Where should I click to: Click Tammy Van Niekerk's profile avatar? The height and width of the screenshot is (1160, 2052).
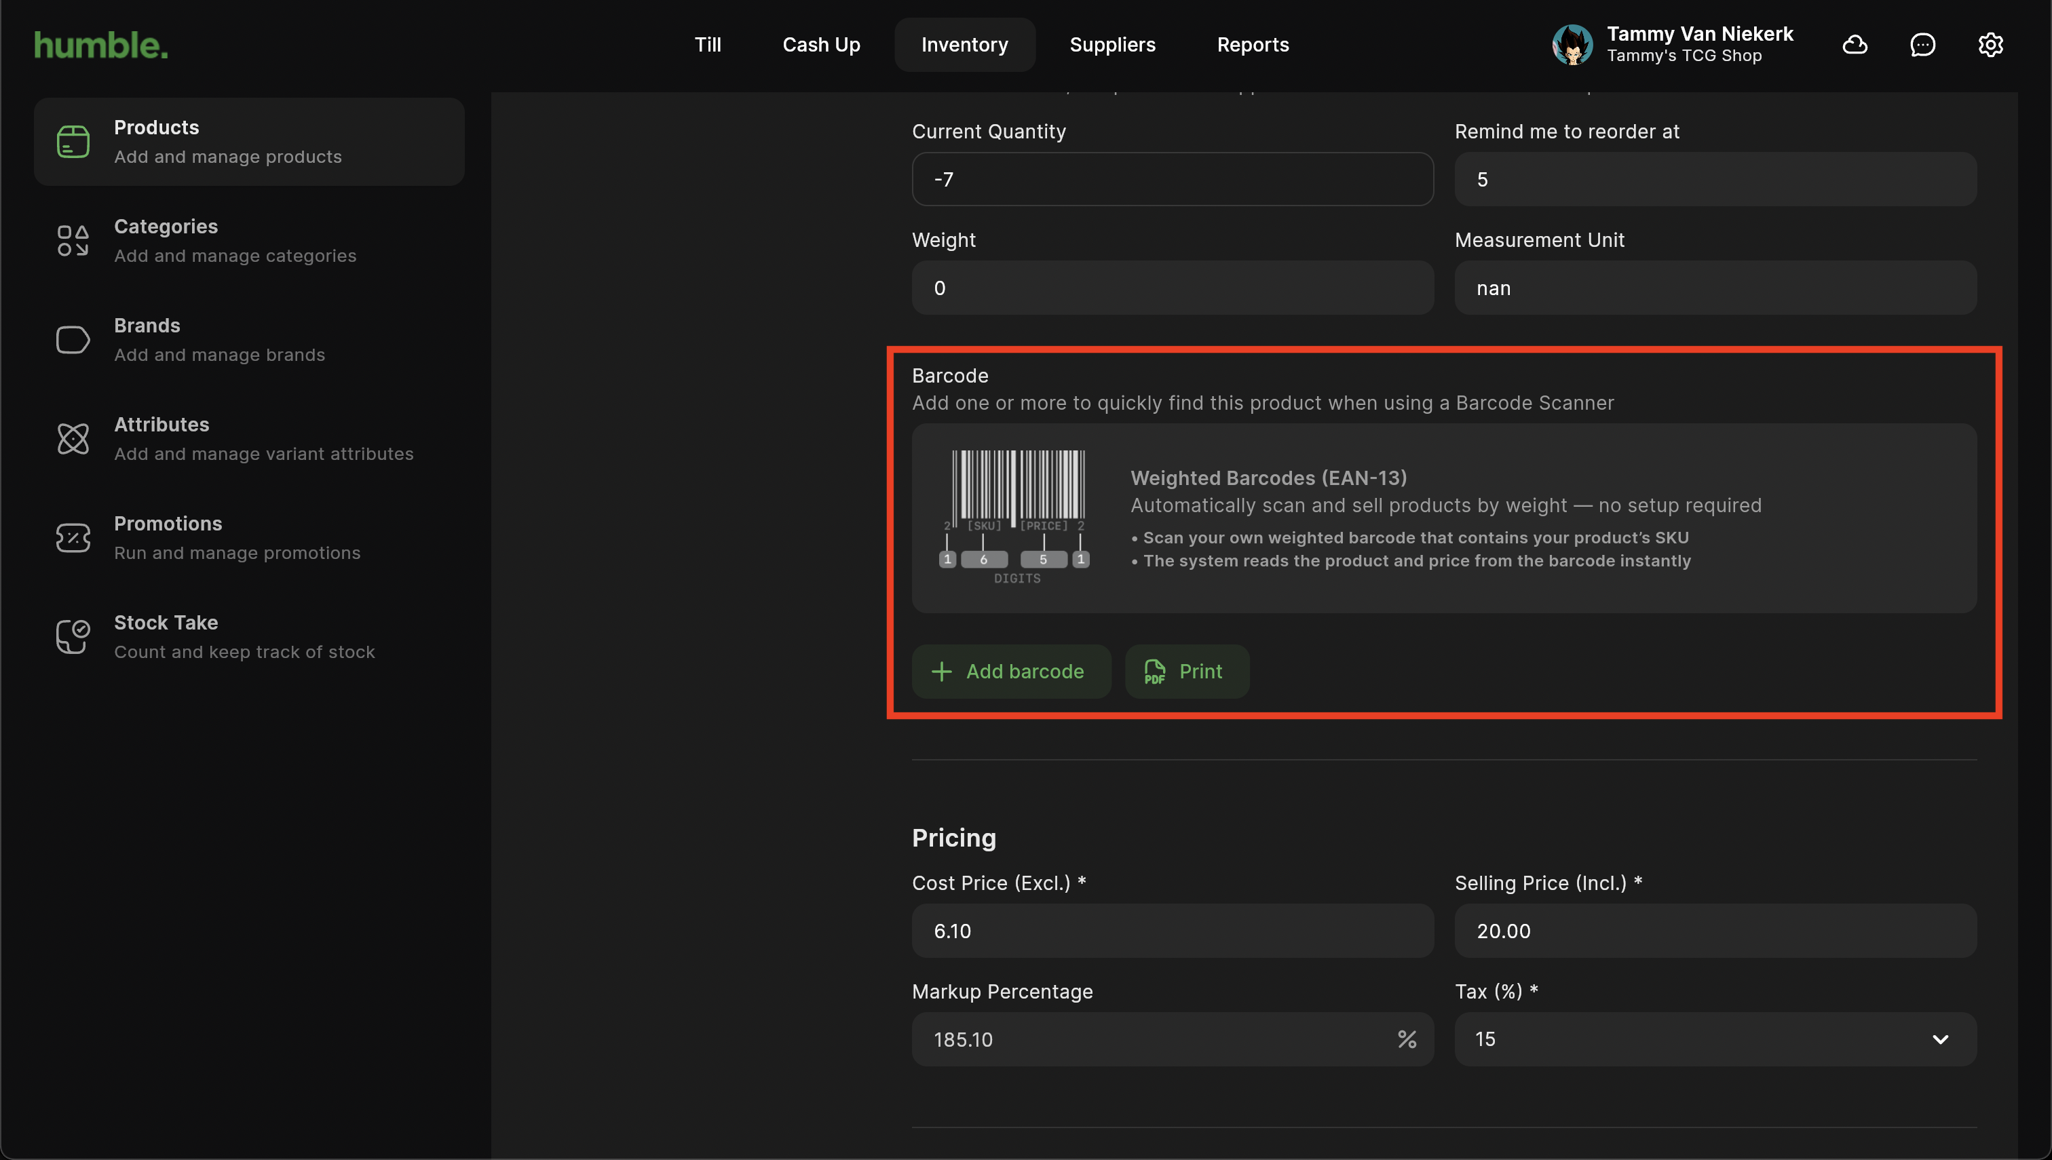(1572, 45)
